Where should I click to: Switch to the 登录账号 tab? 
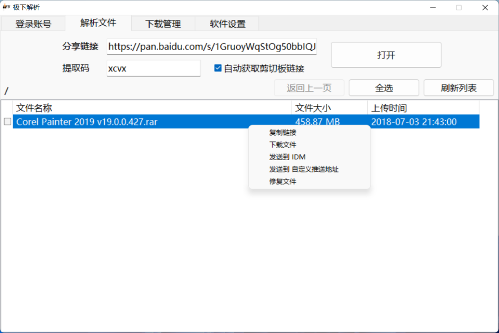33,24
